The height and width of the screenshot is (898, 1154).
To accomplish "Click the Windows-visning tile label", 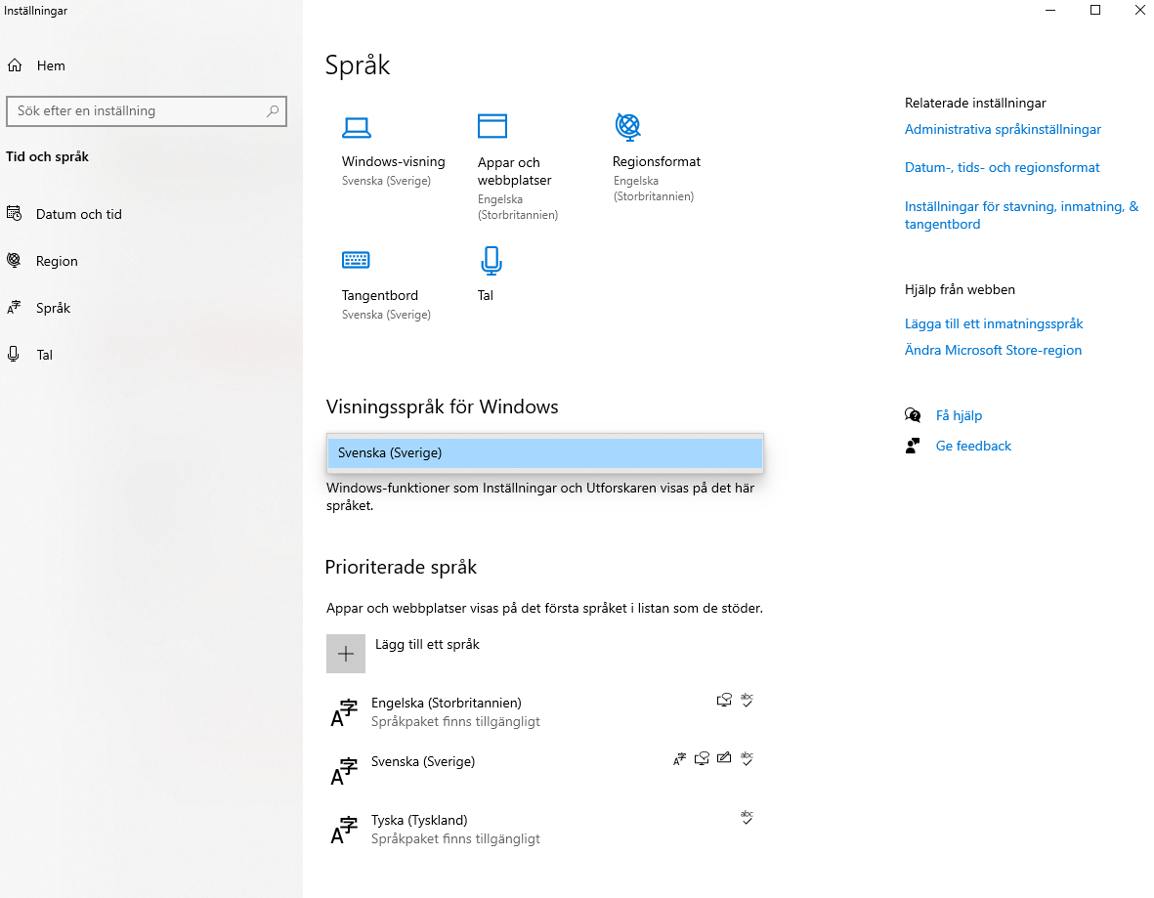I will pyautogui.click(x=393, y=162).
